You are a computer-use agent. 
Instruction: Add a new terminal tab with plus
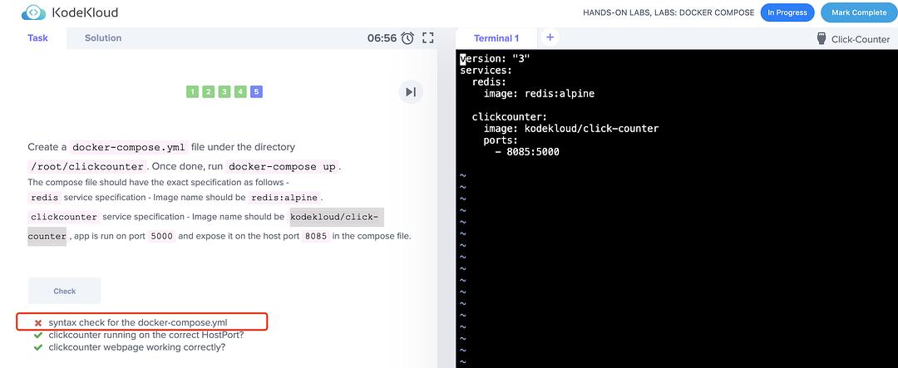pyautogui.click(x=550, y=37)
